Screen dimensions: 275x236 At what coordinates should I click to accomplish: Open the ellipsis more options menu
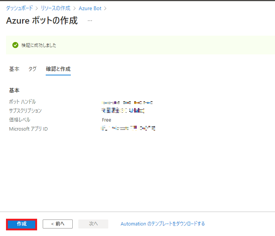pos(90,21)
